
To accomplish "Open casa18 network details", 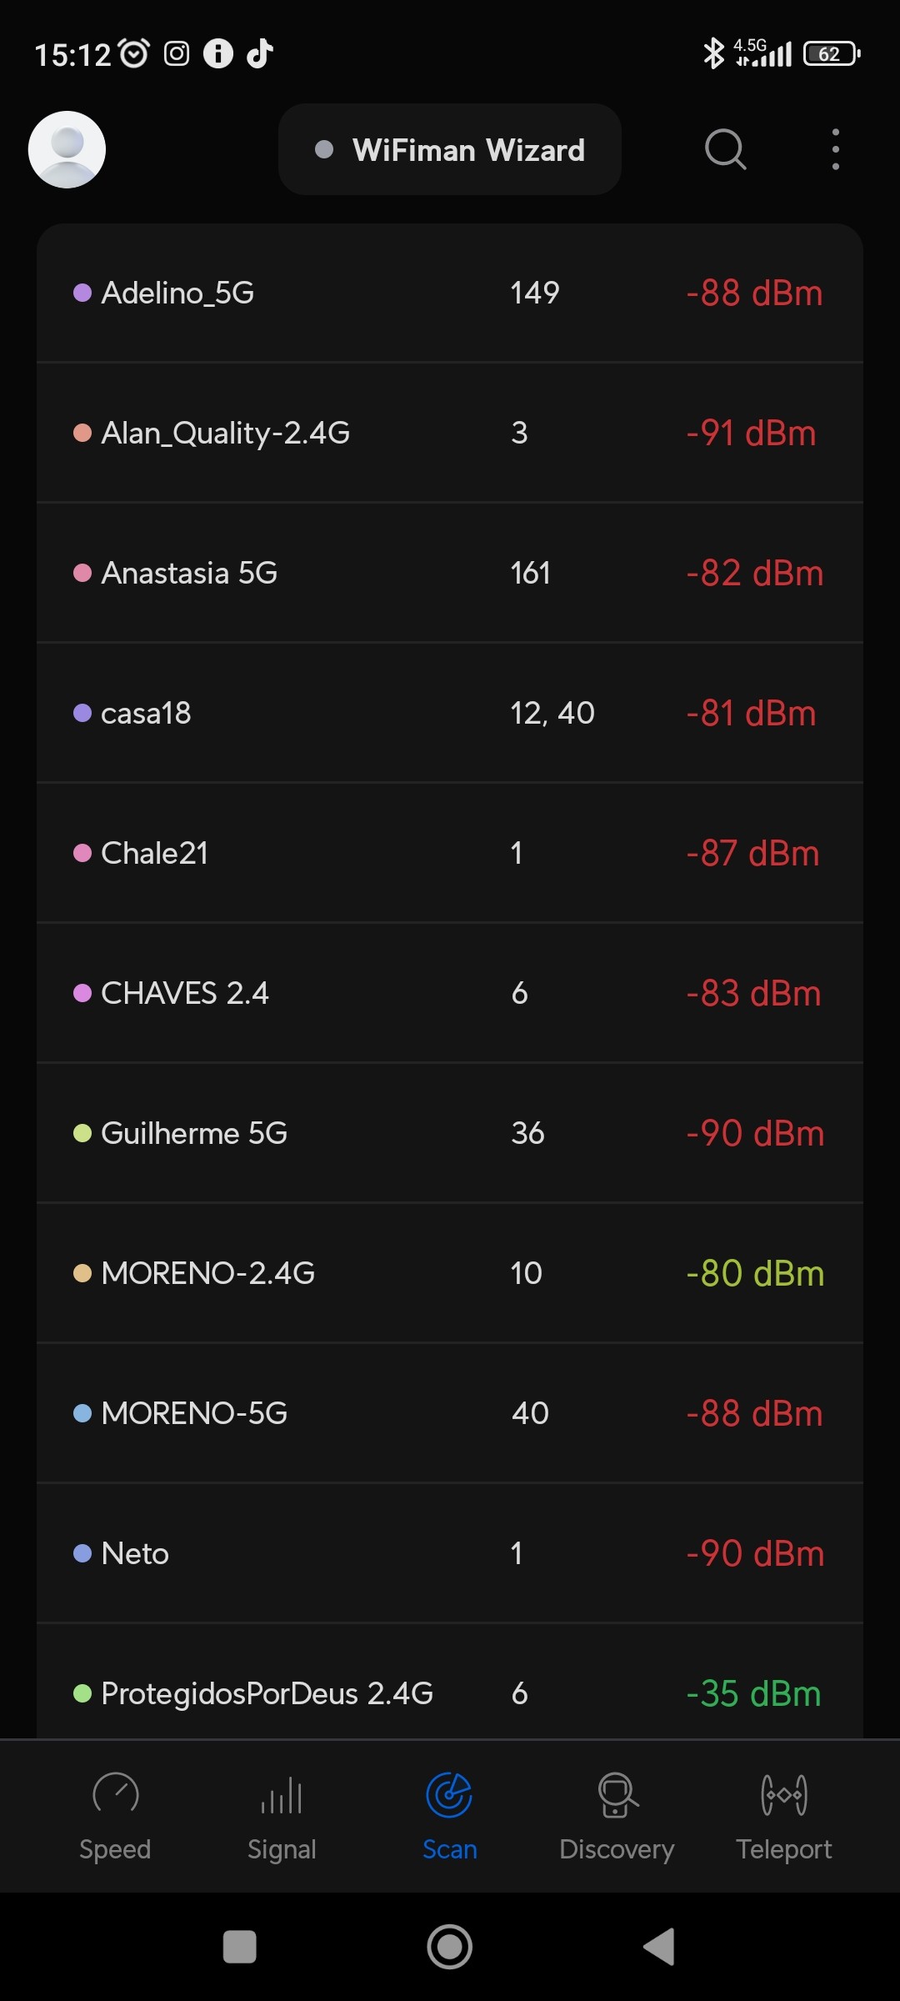I will (450, 713).
